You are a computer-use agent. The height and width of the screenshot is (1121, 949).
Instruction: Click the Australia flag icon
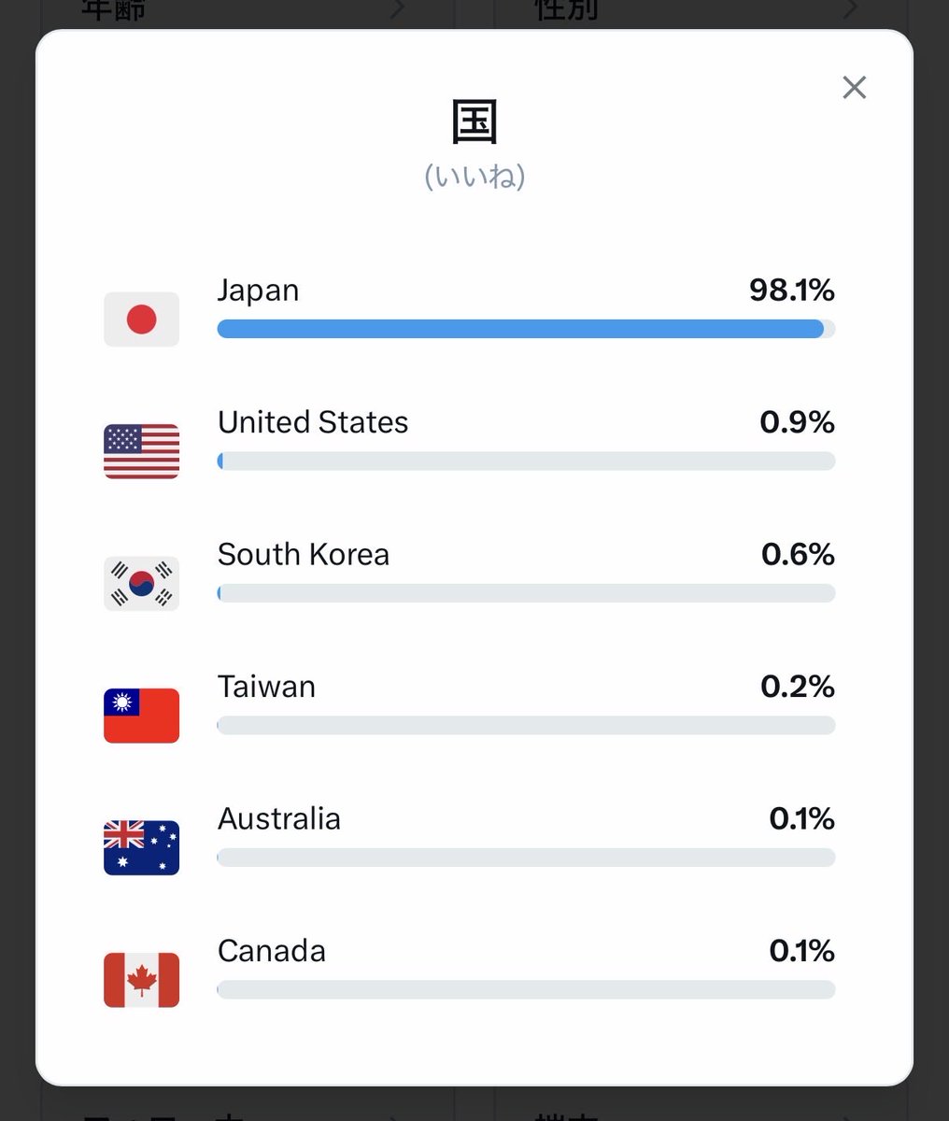pyautogui.click(x=141, y=848)
